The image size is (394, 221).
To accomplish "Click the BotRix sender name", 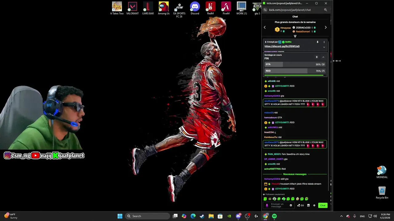I will 288,42.
